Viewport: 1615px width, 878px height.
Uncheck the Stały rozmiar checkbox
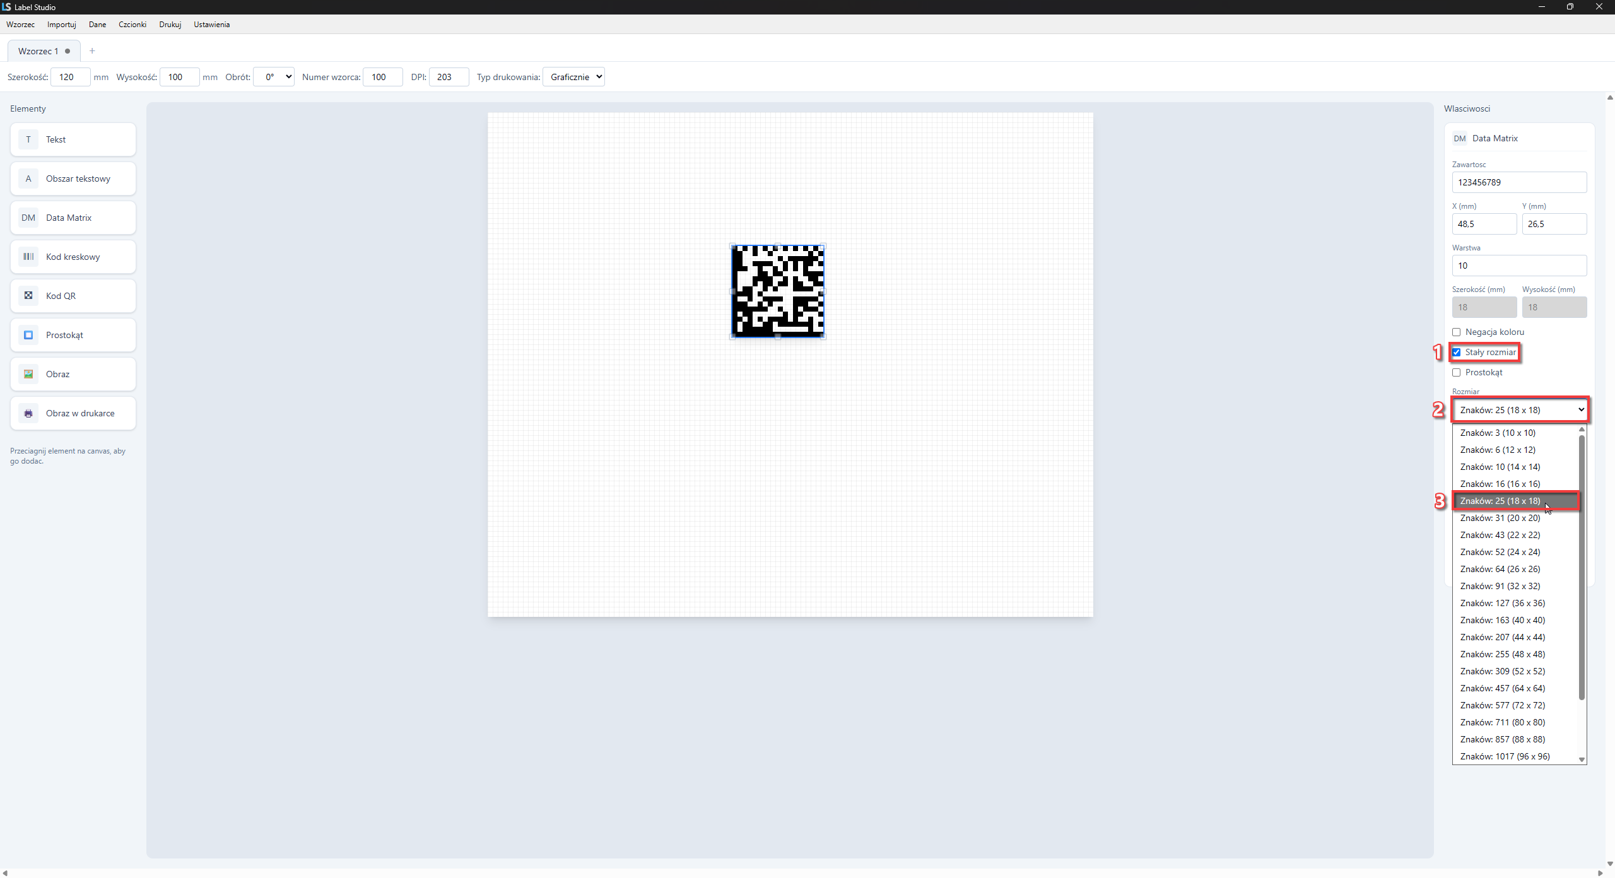pos(1457,353)
